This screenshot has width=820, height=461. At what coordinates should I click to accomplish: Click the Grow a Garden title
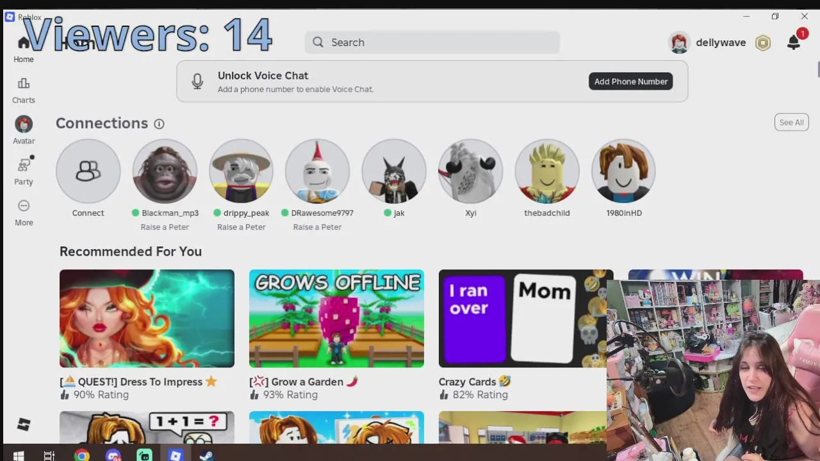(x=303, y=382)
